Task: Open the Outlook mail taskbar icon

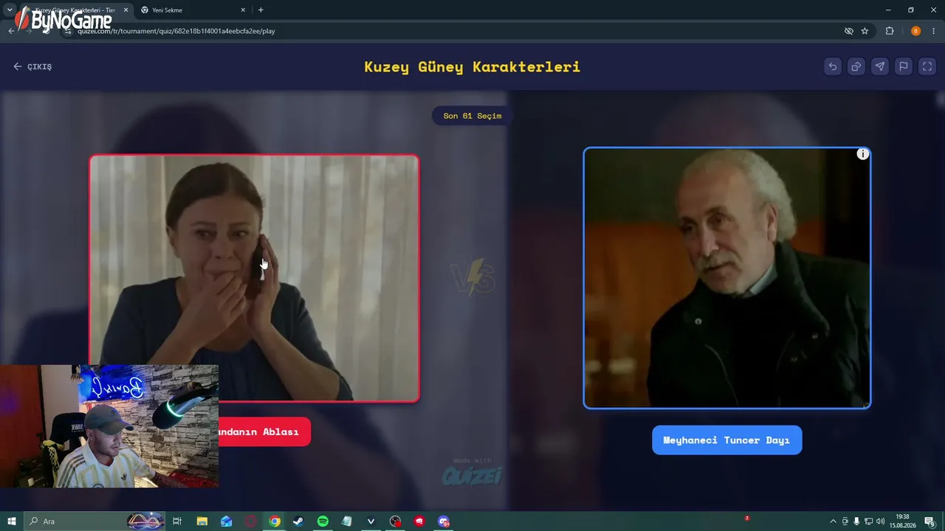Action: pos(226,521)
